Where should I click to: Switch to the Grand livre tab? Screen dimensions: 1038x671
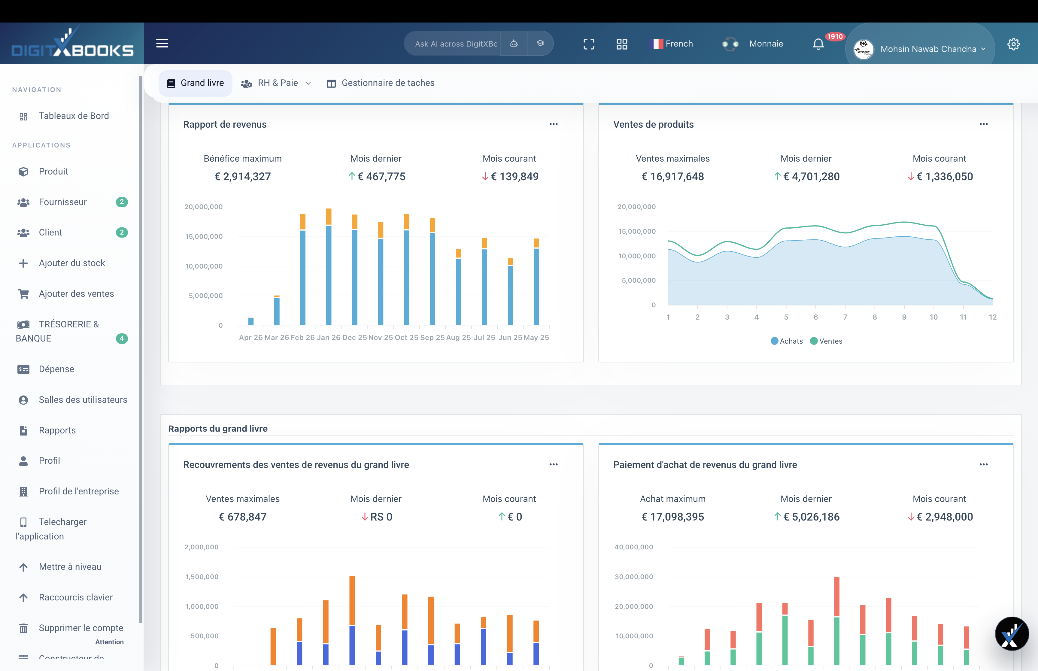click(196, 83)
